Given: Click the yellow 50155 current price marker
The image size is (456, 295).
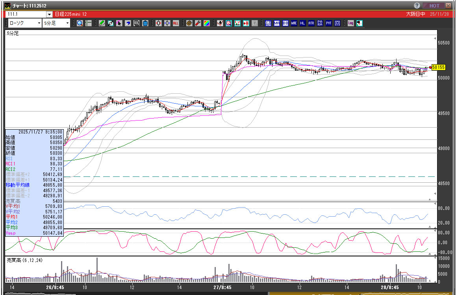Looking at the screenshot, I should click(438, 67).
